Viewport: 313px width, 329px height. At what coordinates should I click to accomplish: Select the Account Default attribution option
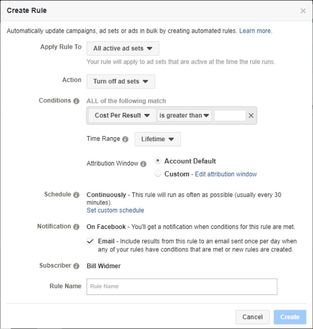point(158,161)
